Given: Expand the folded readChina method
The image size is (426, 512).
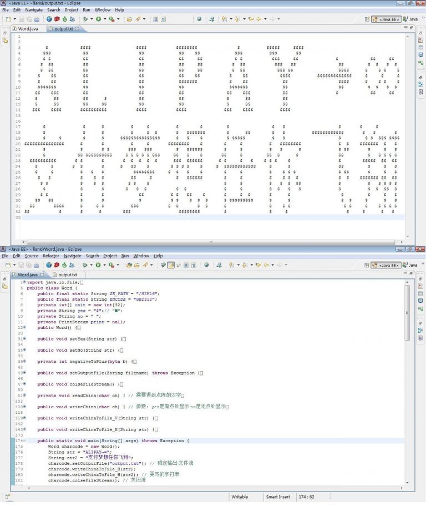Looking at the screenshot, I should tap(24, 395).
